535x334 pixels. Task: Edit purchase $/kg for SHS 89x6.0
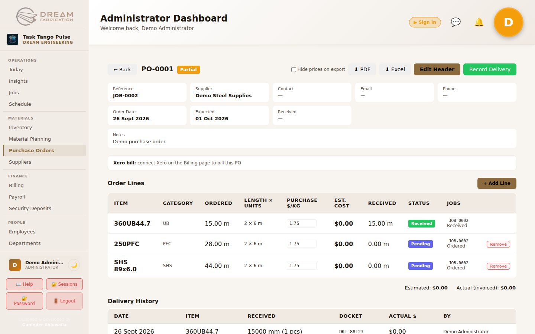tap(302, 266)
